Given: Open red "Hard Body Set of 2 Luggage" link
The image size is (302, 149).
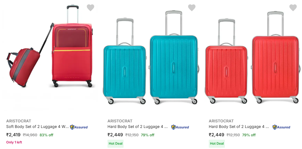Looking at the screenshot, I should pyautogui.click(x=239, y=127).
